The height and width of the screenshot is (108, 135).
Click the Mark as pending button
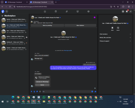pos(47,25)
